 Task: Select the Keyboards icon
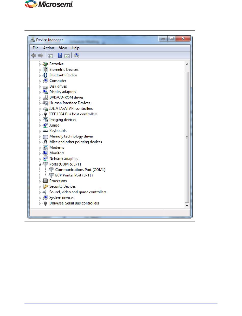pos(45,131)
